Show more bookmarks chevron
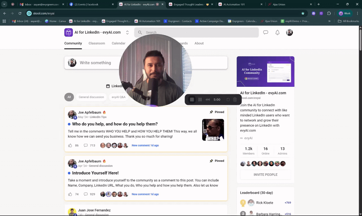362x216 pixels. [x=329, y=21]
